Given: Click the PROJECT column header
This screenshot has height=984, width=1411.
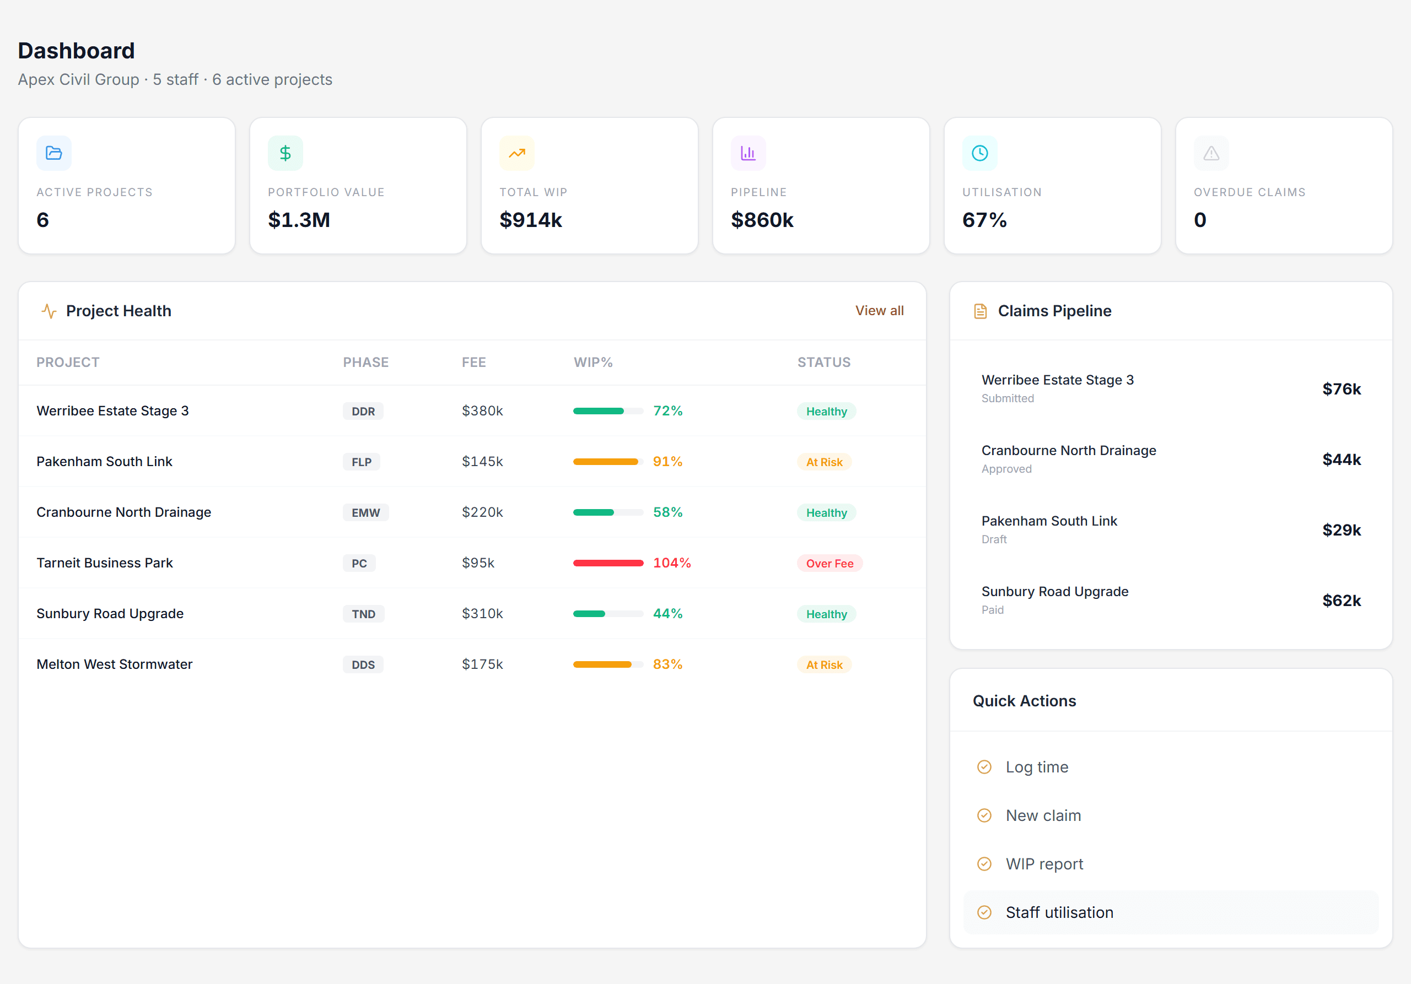Looking at the screenshot, I should tap(68, 363).
